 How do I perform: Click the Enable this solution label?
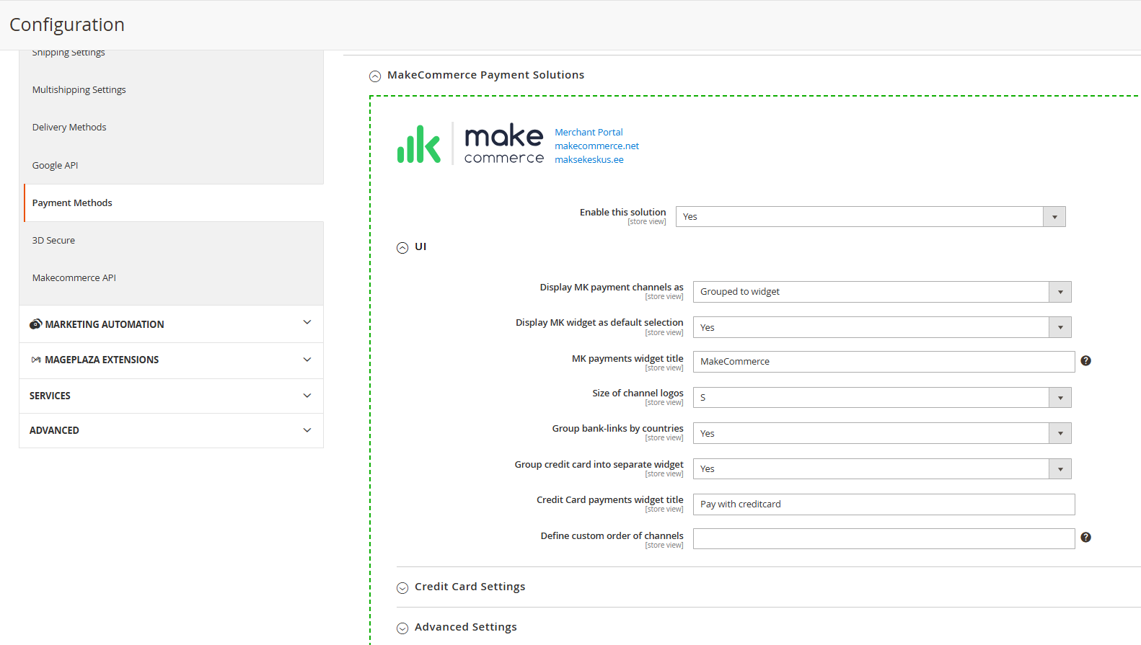tap(622, 213)
